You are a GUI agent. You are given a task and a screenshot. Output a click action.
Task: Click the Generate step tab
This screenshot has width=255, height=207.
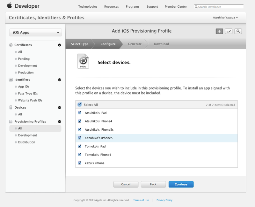135,44
